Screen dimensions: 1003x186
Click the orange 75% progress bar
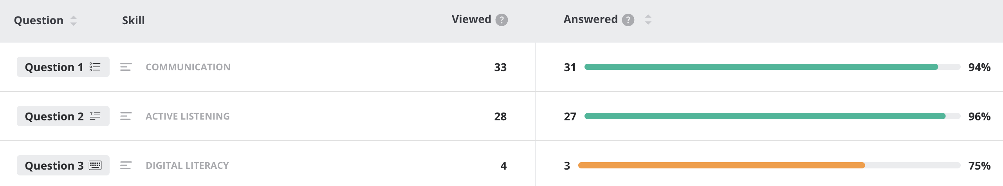[769, 165]
